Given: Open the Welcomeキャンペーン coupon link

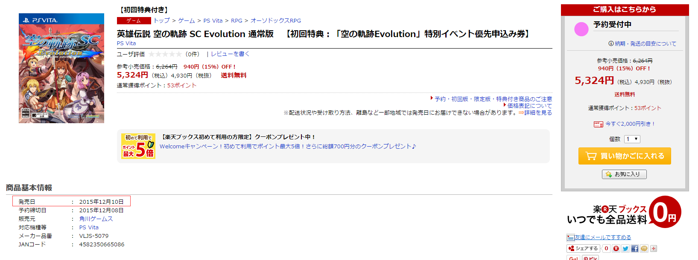Looking at the screenshot, I should click(x=288, y=146).
